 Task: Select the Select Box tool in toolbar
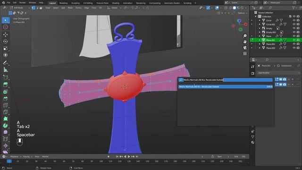coord(6,20)
